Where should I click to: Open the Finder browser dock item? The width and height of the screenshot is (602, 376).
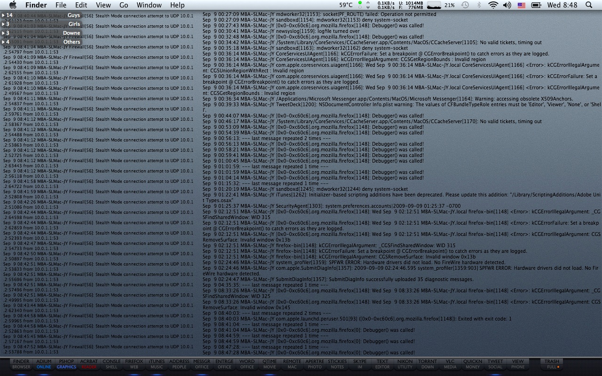(x=21, y=364)
